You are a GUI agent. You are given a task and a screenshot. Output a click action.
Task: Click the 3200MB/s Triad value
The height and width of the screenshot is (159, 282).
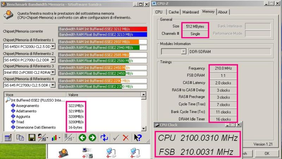pos(76,122)
